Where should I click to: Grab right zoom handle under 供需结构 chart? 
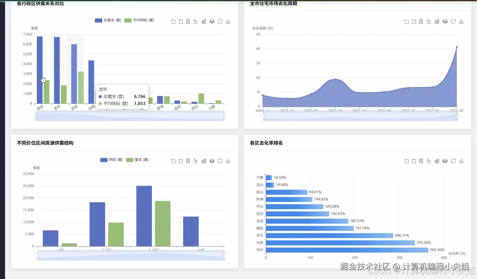pyautogui.click(x=224, y=256)
